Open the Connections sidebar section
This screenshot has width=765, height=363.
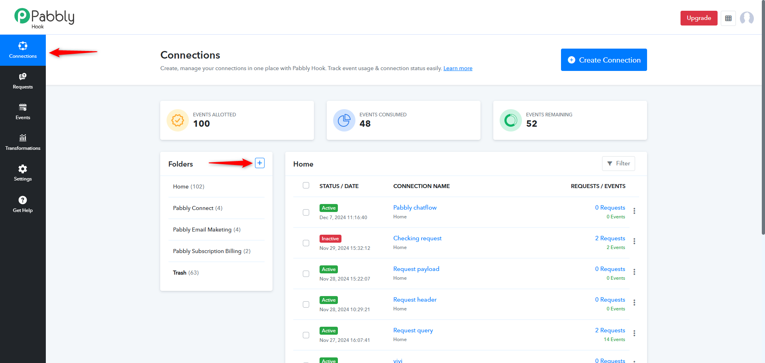coord(23,50)
